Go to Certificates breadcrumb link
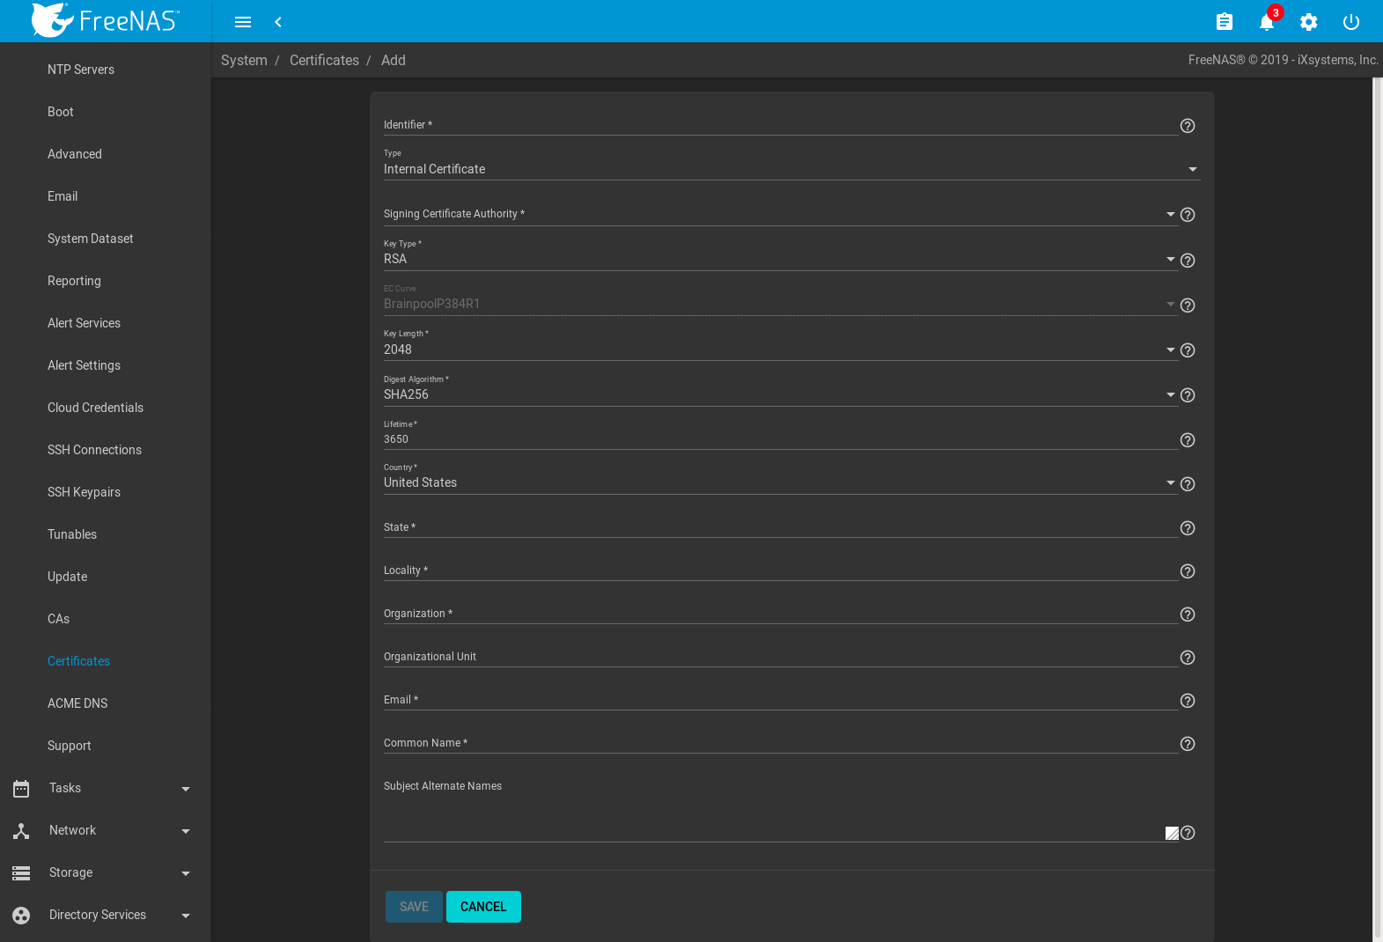This screenshot has height=942, width=1383. 324,60
